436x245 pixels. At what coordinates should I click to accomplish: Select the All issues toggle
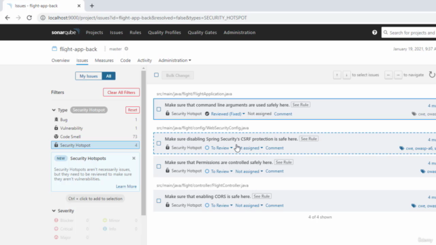[109, 76]
